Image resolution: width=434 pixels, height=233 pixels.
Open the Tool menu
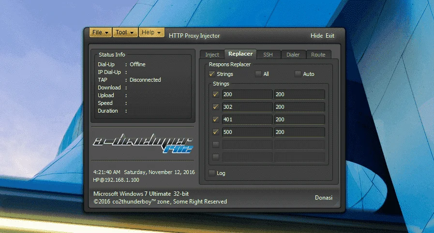(124, 32)
